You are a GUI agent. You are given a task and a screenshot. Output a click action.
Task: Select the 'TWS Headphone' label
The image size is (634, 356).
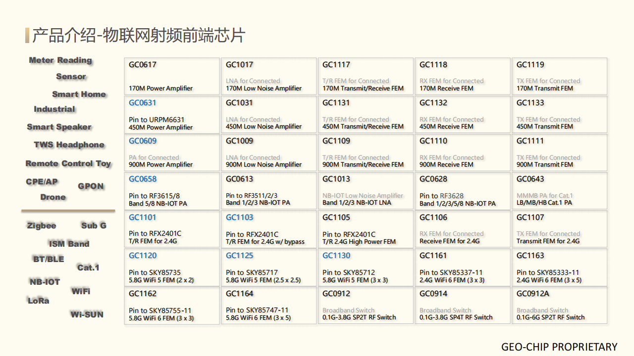[x=69, y=145]
